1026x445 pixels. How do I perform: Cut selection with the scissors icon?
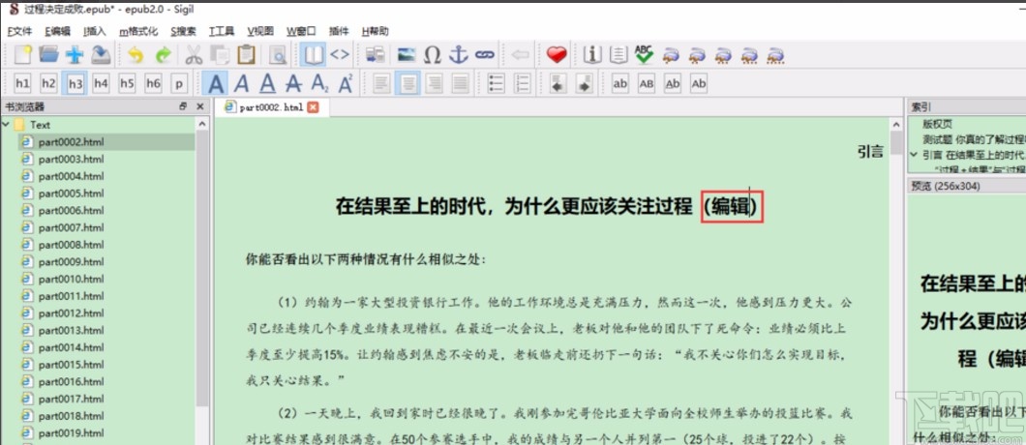[x=193, y=55]
